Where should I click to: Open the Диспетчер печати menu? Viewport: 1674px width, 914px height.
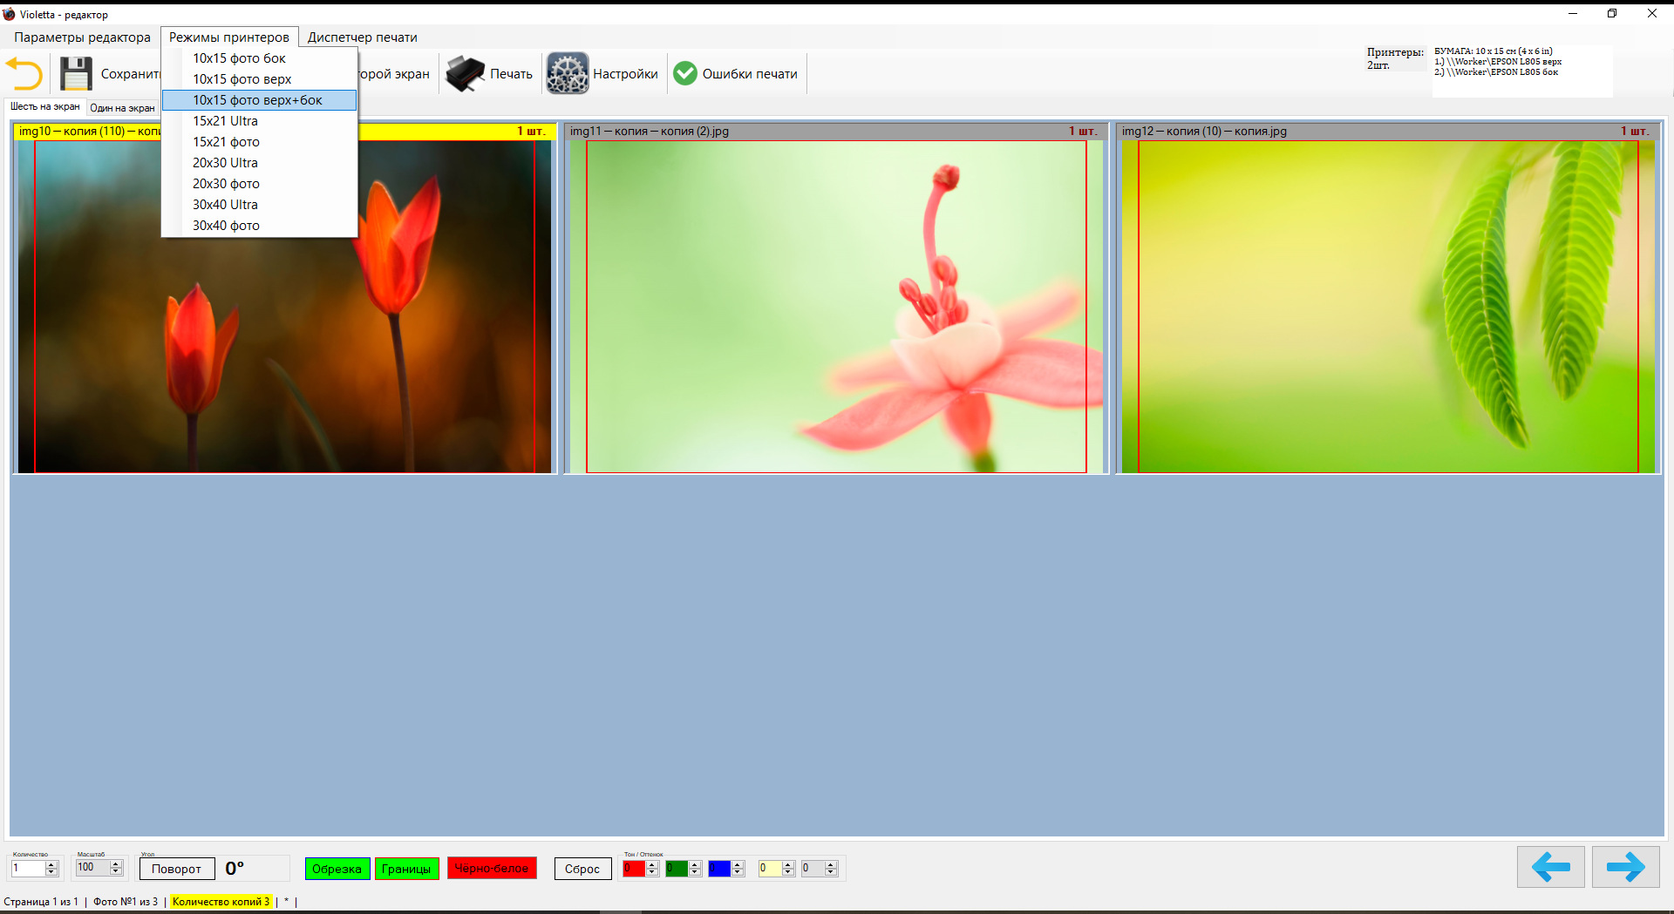coord(362,37)
